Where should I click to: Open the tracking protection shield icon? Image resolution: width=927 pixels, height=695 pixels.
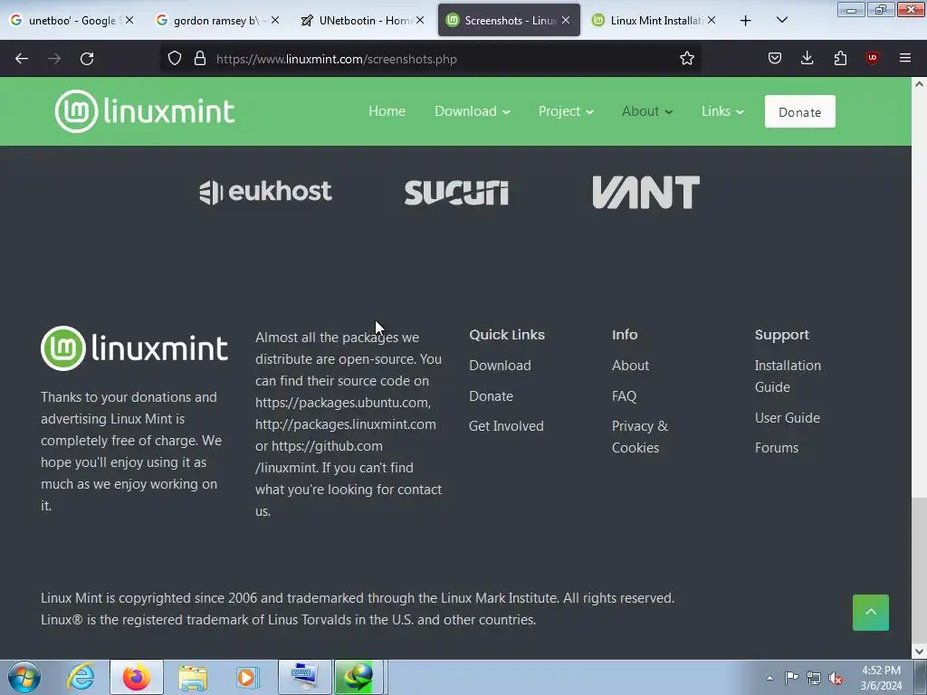tap(175, 59)
